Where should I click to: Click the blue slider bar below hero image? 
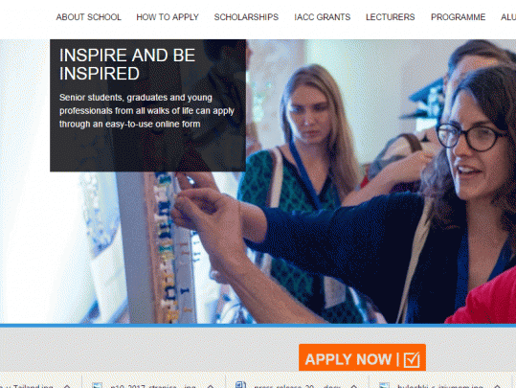pos(258,326)
